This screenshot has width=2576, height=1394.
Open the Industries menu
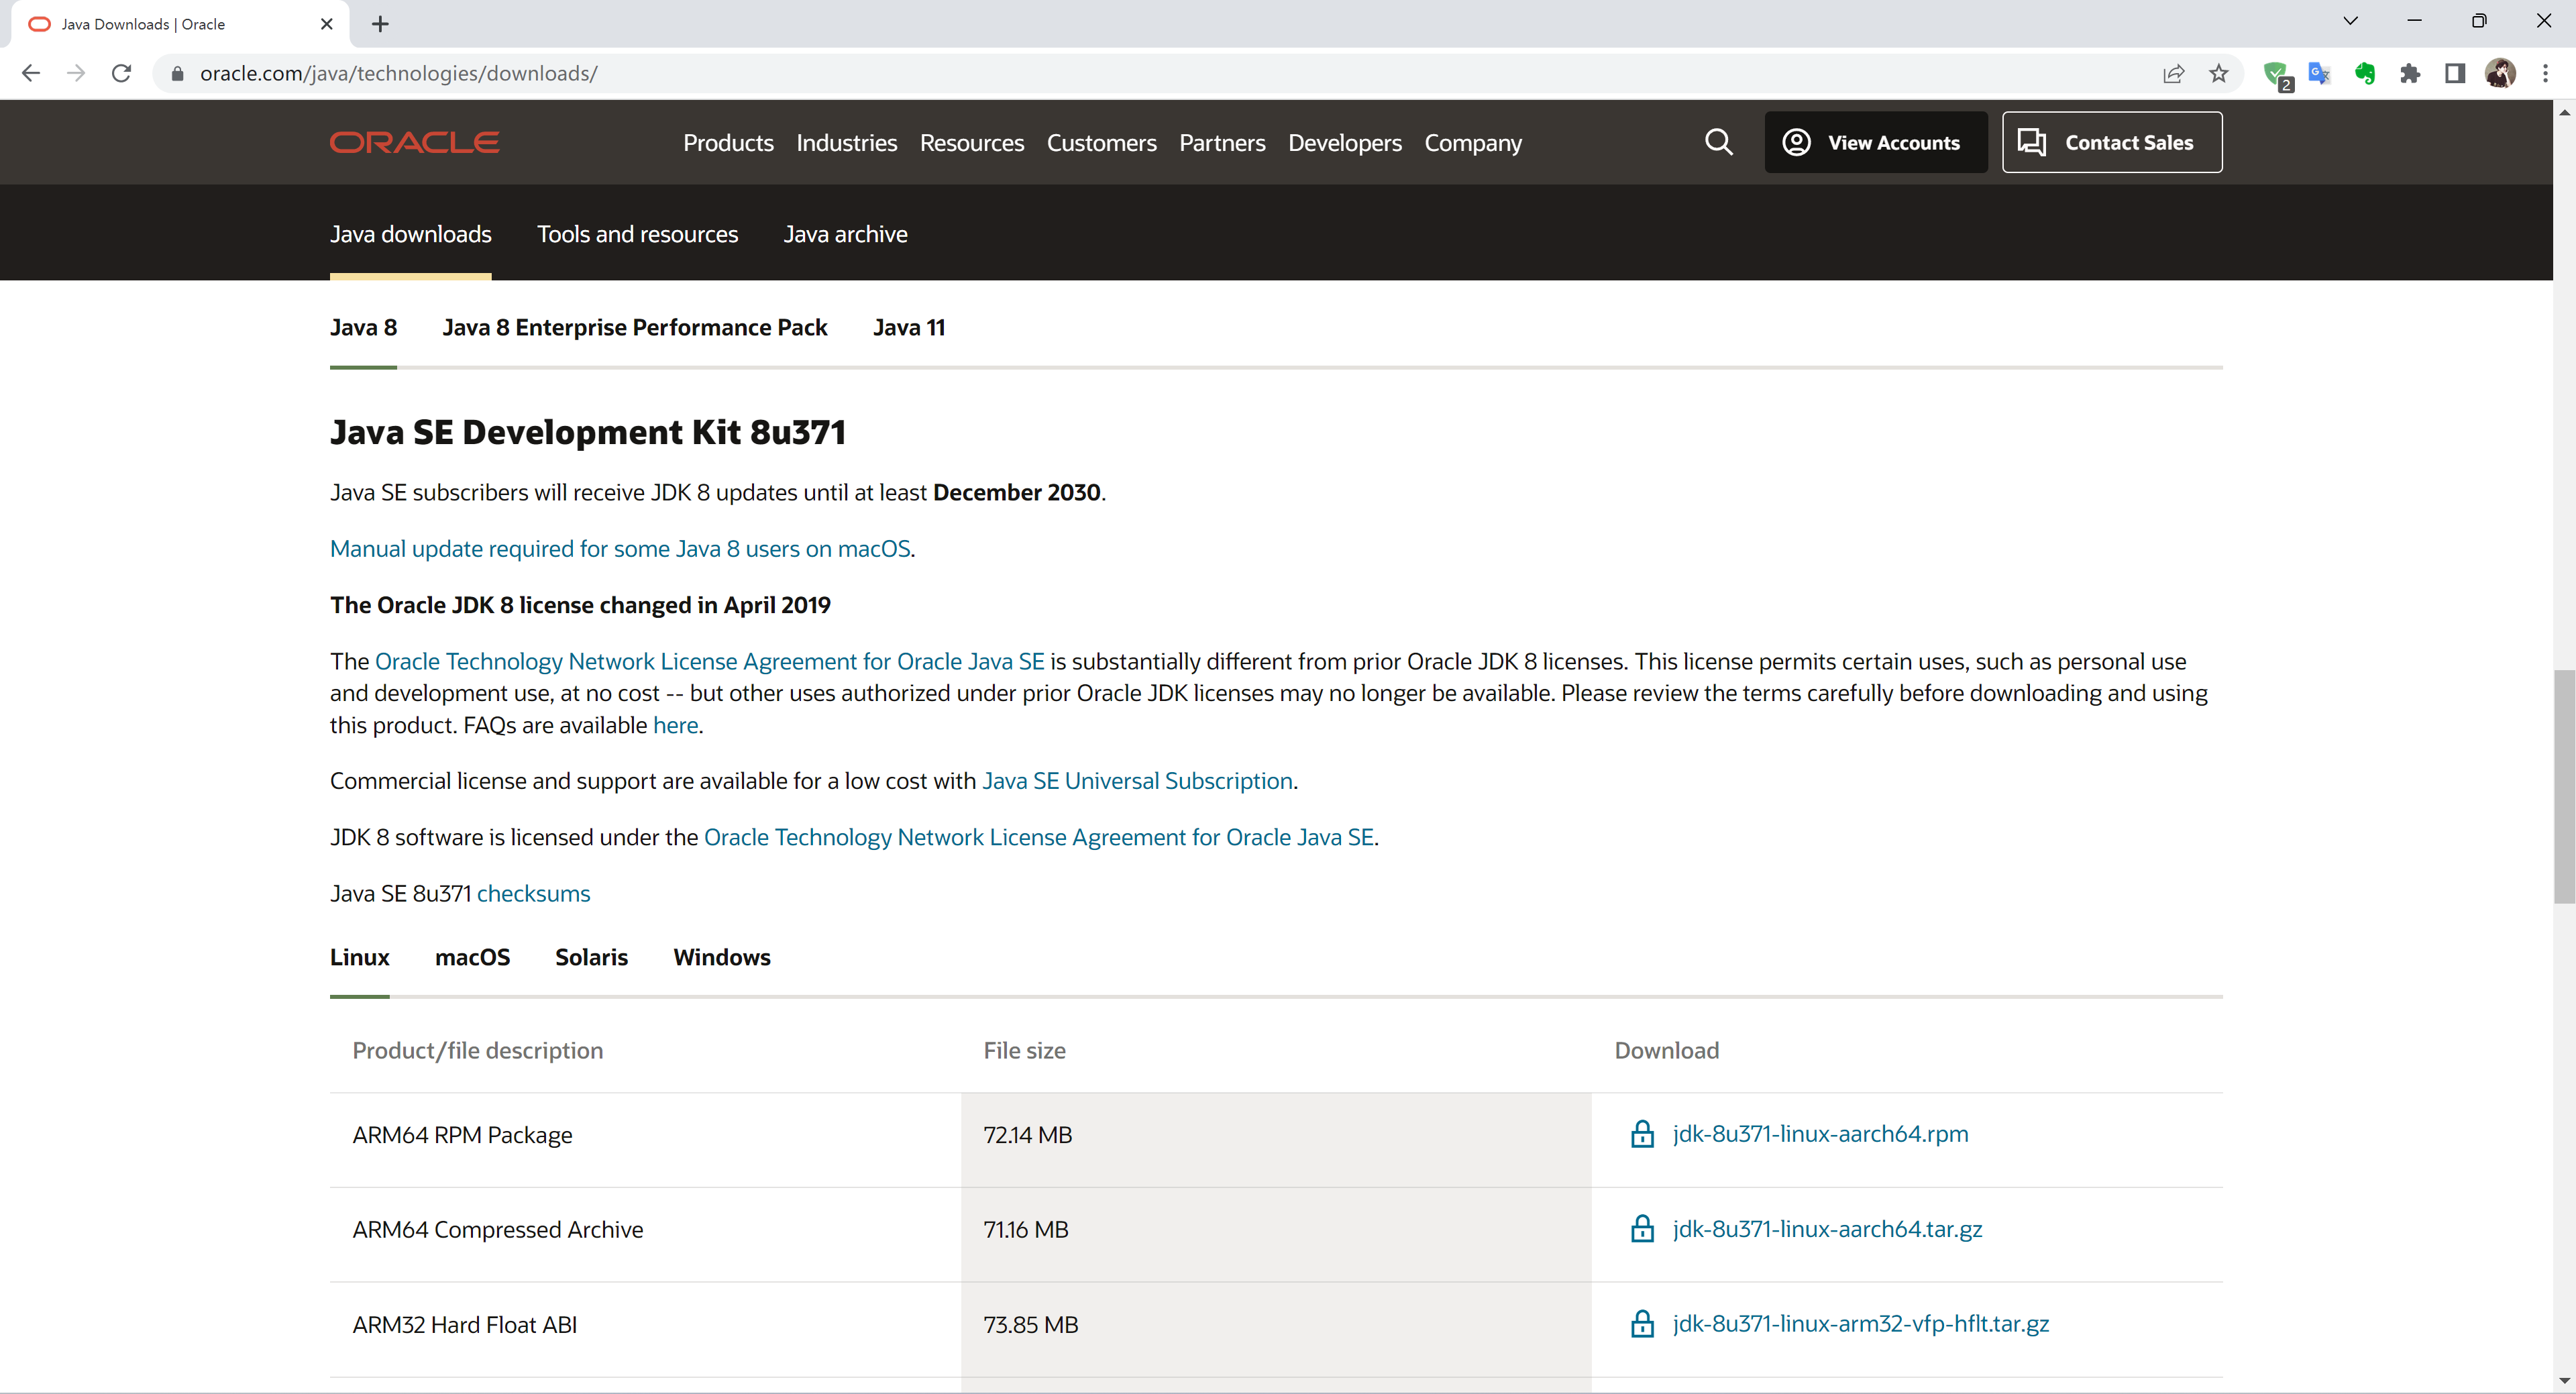click(846, 143)
